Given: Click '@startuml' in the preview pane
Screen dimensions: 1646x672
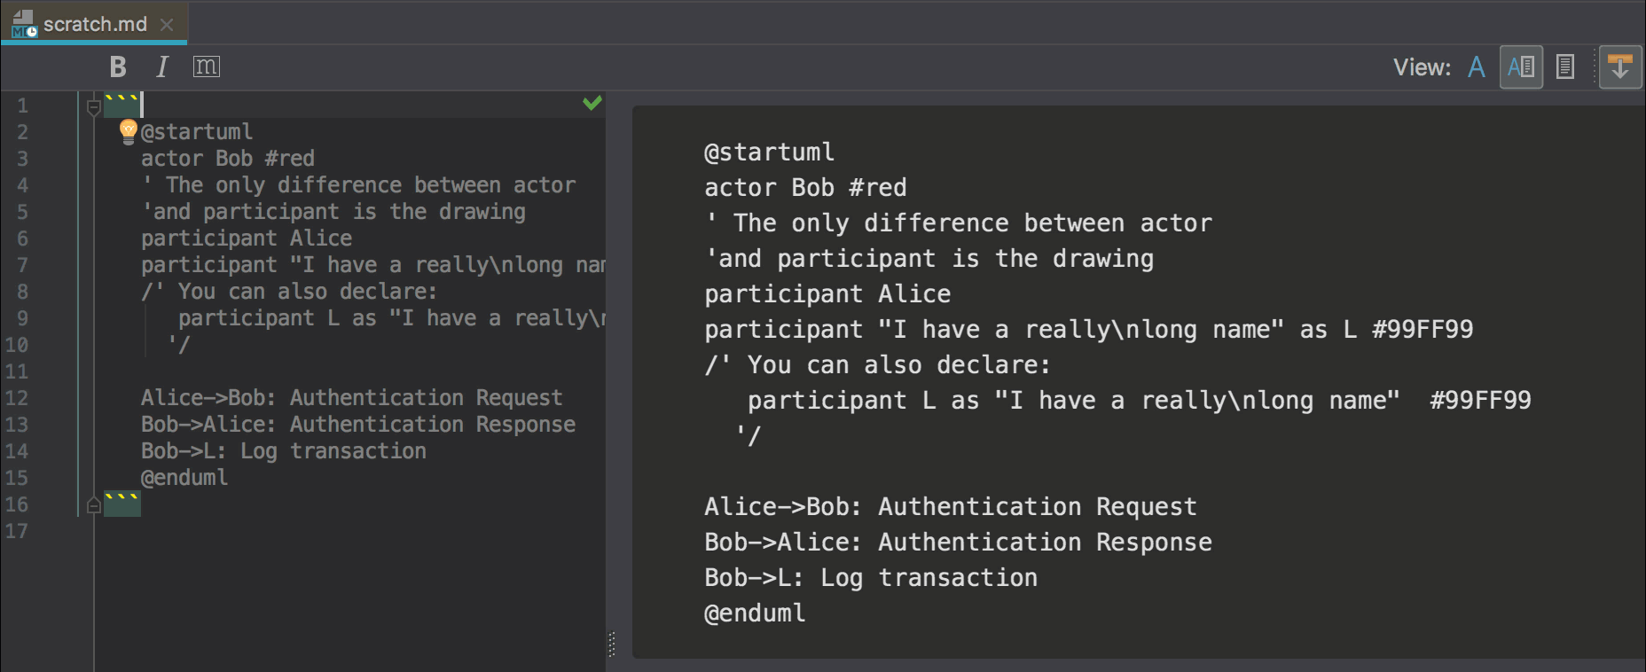Looking at the screenshot, I should pos(769,152).
